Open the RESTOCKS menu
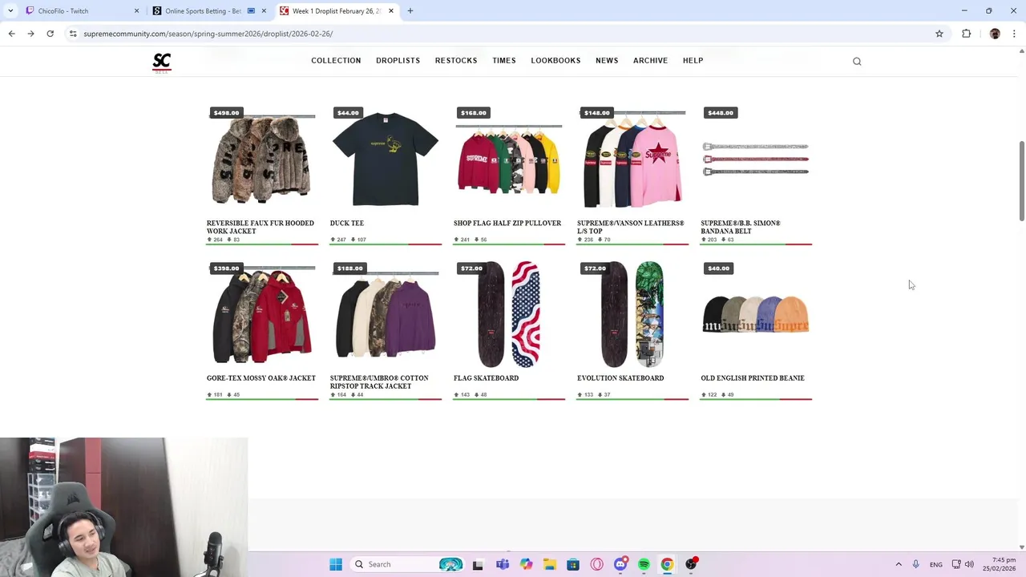Viewport: 1026px width, 577px height. 456,61
